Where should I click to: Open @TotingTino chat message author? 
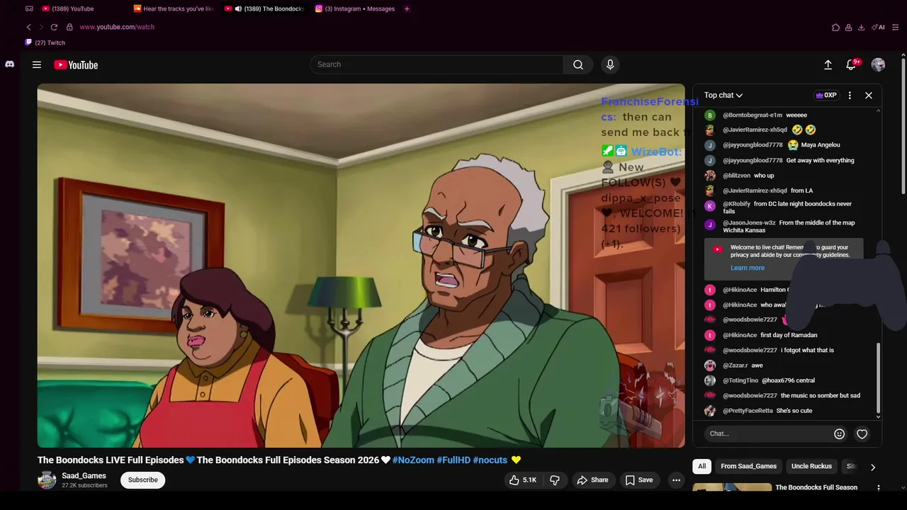(x=740, y=380)
